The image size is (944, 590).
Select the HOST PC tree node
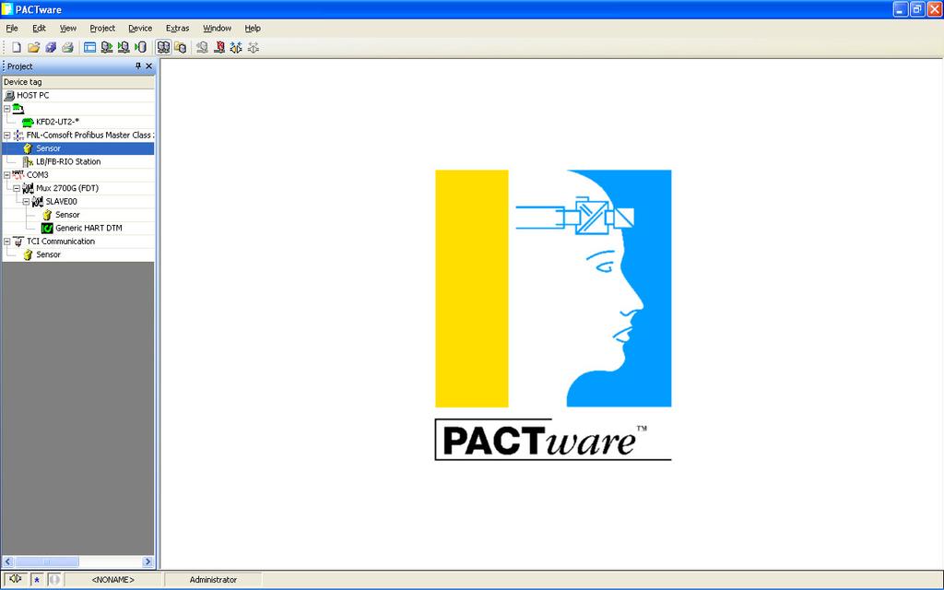[33, 95]
